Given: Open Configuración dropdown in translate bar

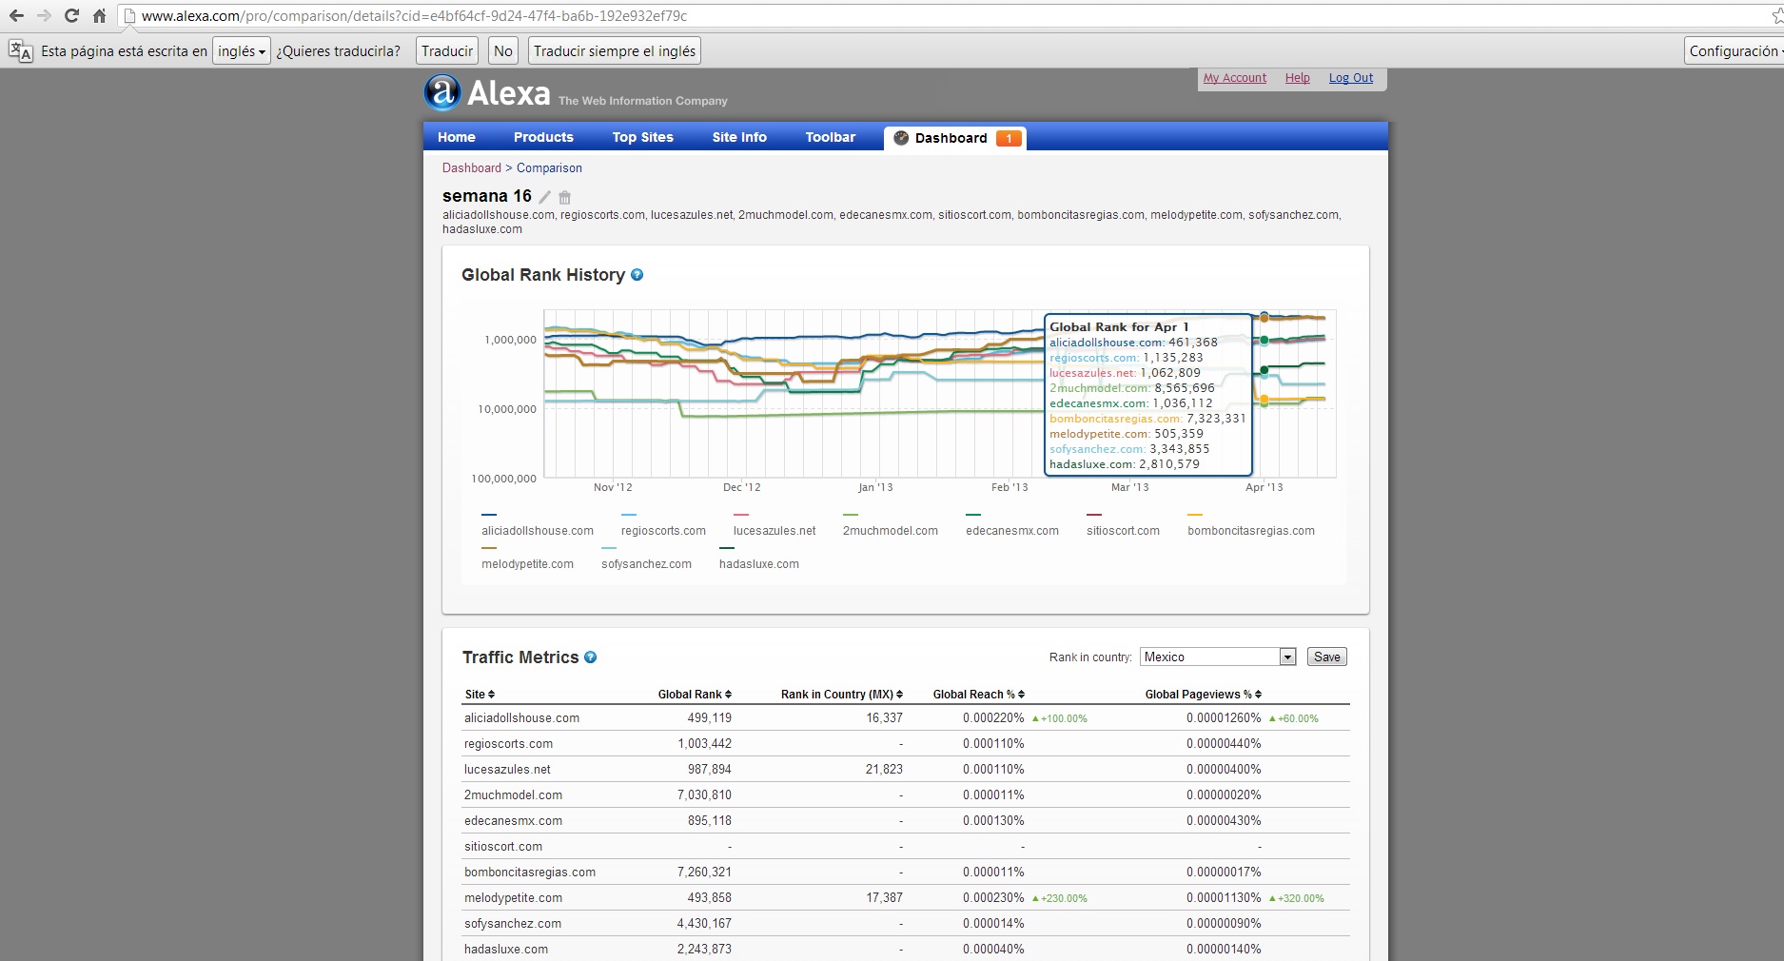Looking at the screenshot, I should pos(1735,51).
